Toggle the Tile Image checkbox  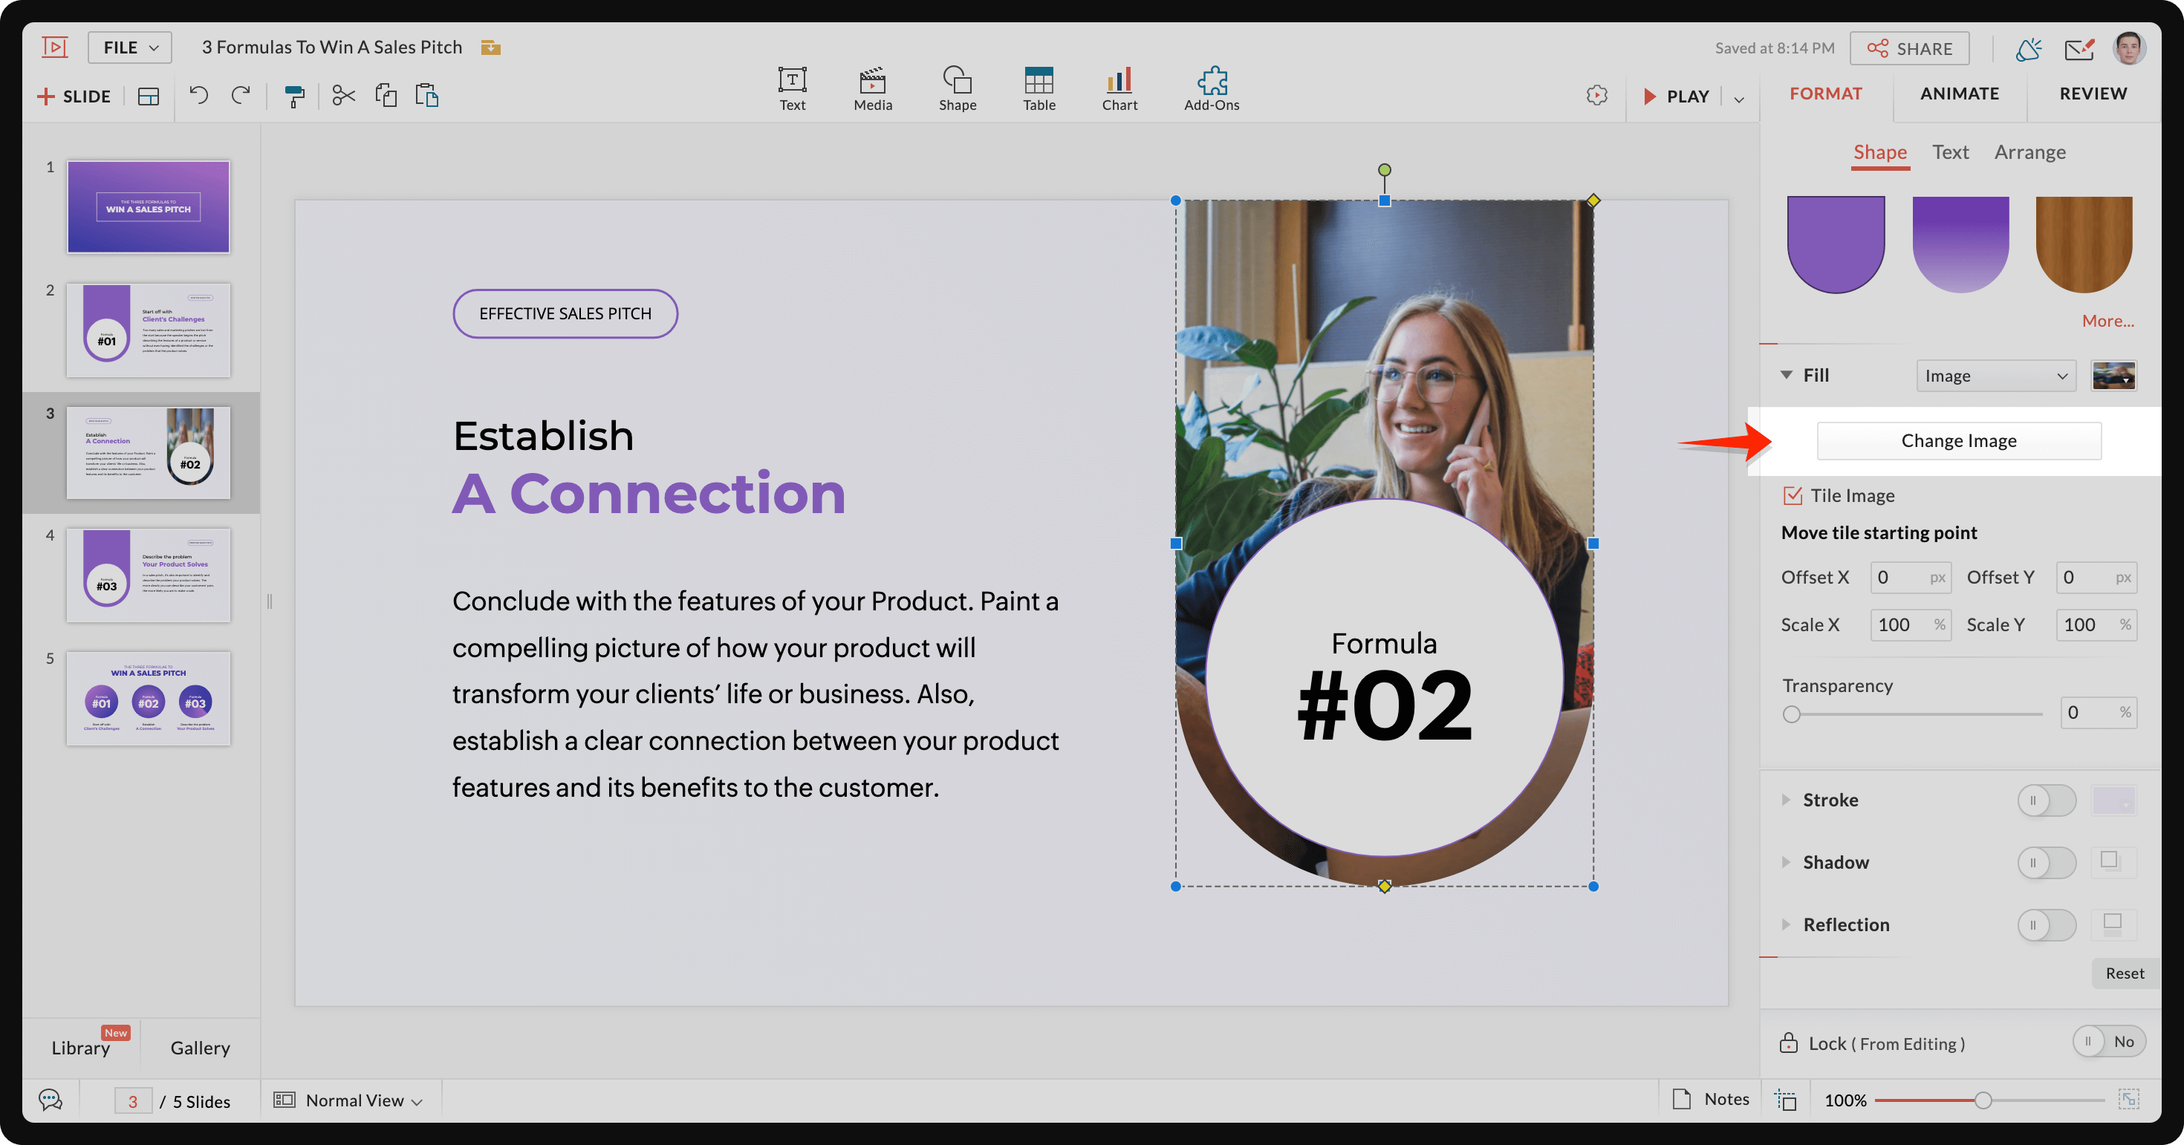(x=1793, y=495)
